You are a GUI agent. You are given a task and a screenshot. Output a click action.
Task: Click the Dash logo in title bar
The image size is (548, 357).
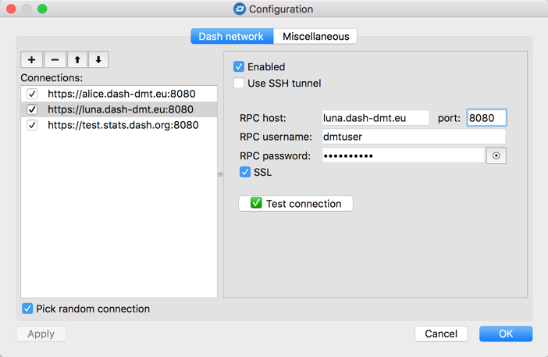click(x=240, y=9)
